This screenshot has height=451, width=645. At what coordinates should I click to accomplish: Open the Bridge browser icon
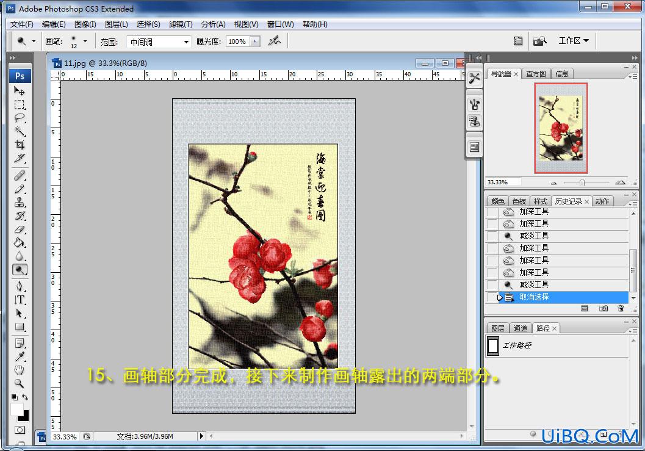click(x=539, y=41)
